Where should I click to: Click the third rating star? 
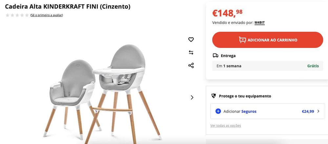coord(17,15)
